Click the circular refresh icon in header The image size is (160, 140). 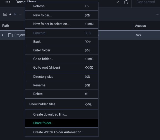point(126,2)
